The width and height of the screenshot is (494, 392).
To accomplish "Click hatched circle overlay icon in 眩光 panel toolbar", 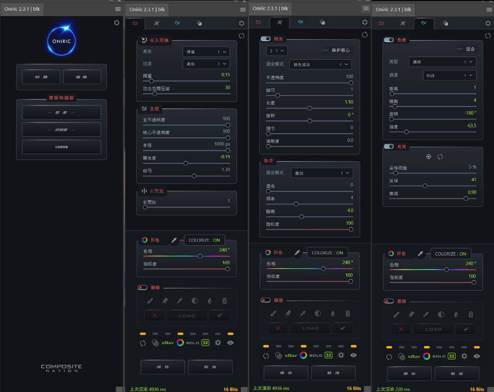I will (x=278, y=355).
